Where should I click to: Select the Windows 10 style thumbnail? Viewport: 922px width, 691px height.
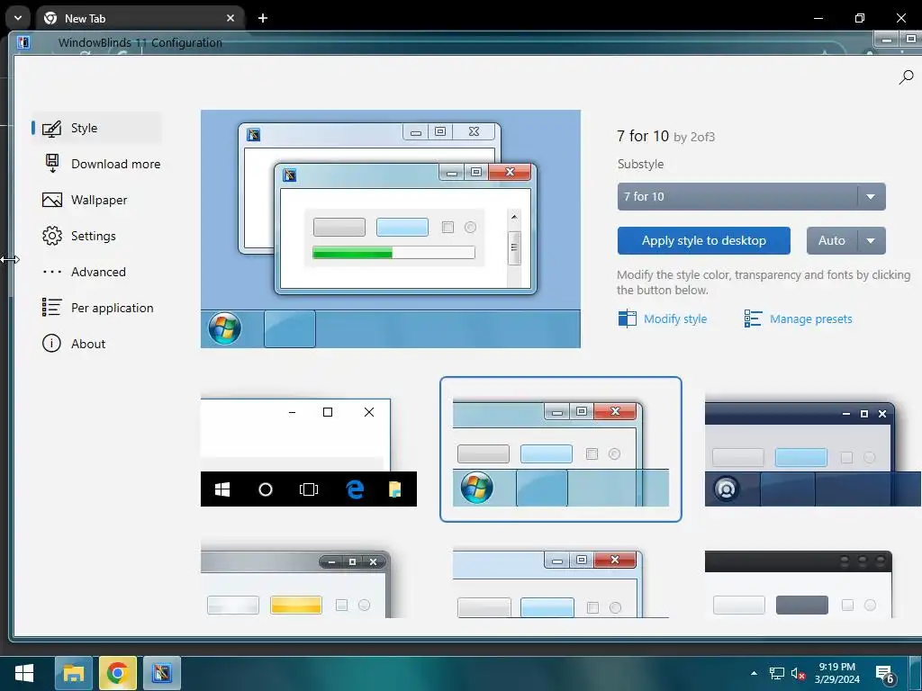pyautogui.click(x=308, y=450)
